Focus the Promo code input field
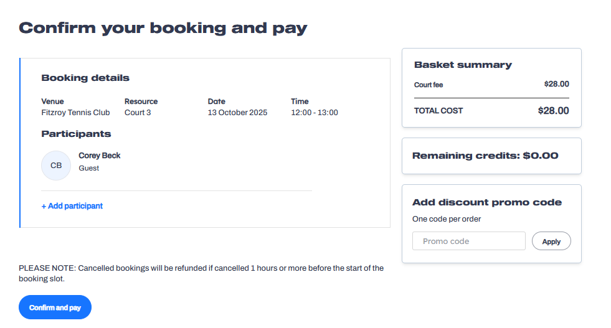 (x=468, y=241)
